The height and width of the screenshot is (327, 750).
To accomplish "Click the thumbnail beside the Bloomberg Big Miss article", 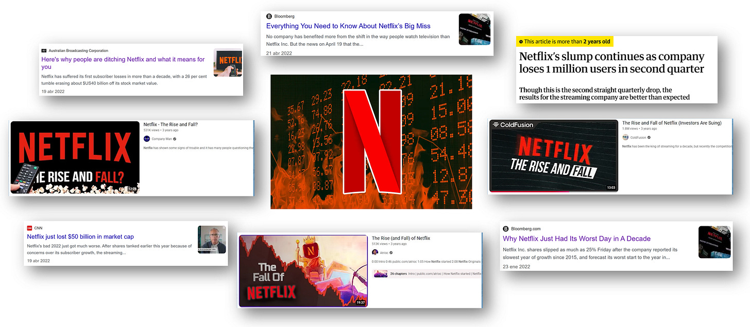I will [474, 29].
